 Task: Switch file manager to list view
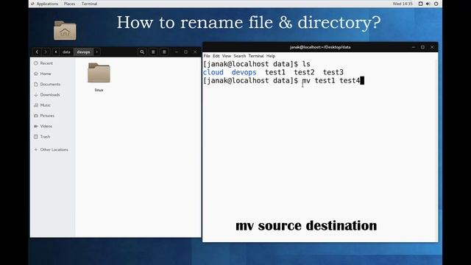click(x=153, y=52)
